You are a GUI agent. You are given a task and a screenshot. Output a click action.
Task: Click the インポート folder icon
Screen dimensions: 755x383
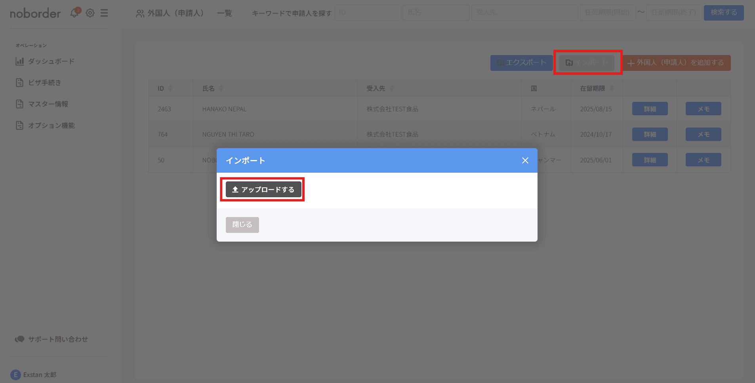coord(570,62)
